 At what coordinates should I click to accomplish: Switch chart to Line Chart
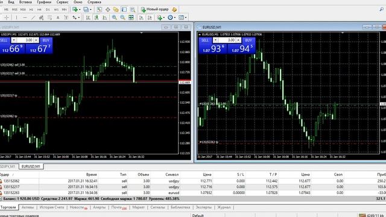[104, 17]
